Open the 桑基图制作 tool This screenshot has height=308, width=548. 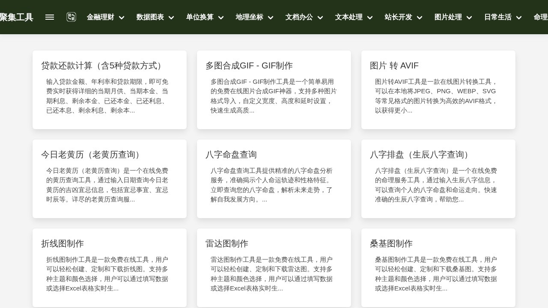click(x=391, y=243)
